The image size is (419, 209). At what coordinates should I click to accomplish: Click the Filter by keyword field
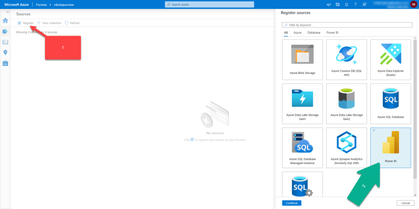point(347,25)
